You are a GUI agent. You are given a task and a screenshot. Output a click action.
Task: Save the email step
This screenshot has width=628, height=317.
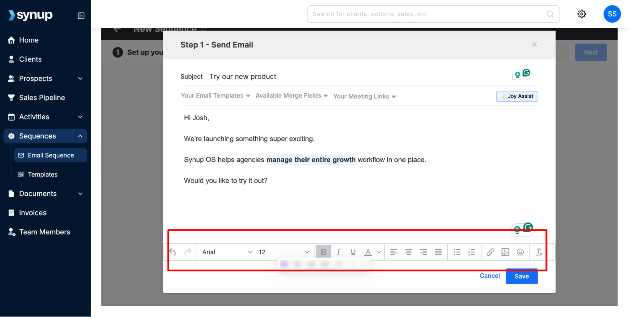(x=522, y=276)
